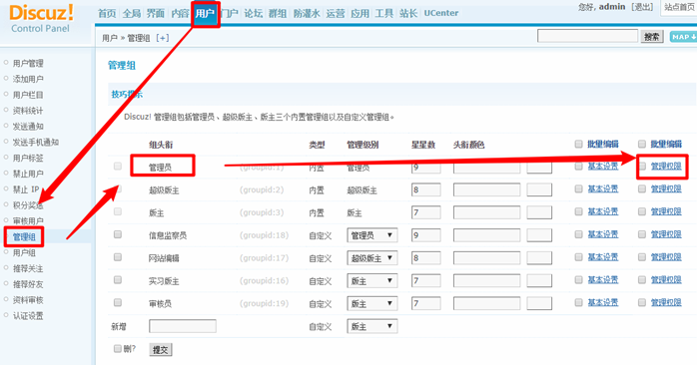Open the 首页 top menu
The height and width of the screenshot is (366, 698).
coord(107,13)
